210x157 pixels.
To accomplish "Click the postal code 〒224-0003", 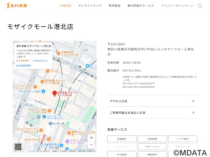I will point(116,44).
